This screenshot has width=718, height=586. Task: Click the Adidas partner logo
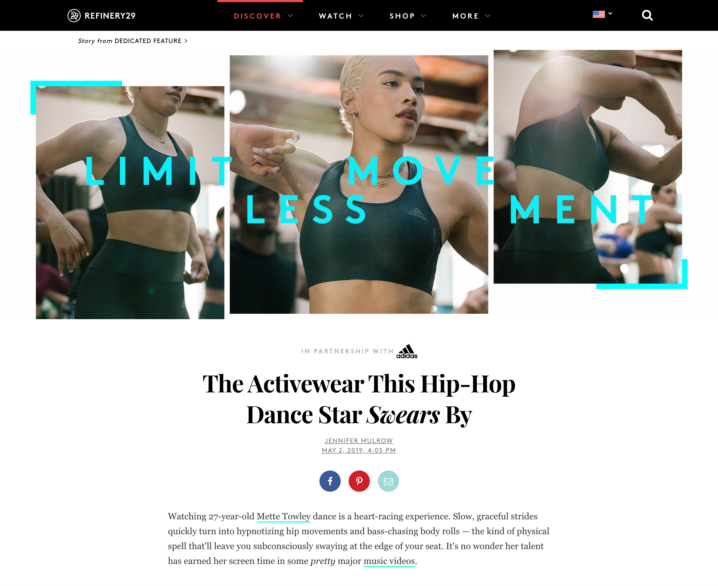[x=407, y=351]
